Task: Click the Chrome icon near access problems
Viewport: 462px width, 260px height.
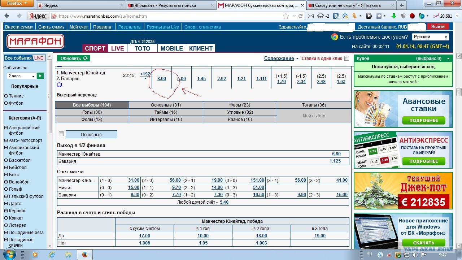Action: click(335, 37)
